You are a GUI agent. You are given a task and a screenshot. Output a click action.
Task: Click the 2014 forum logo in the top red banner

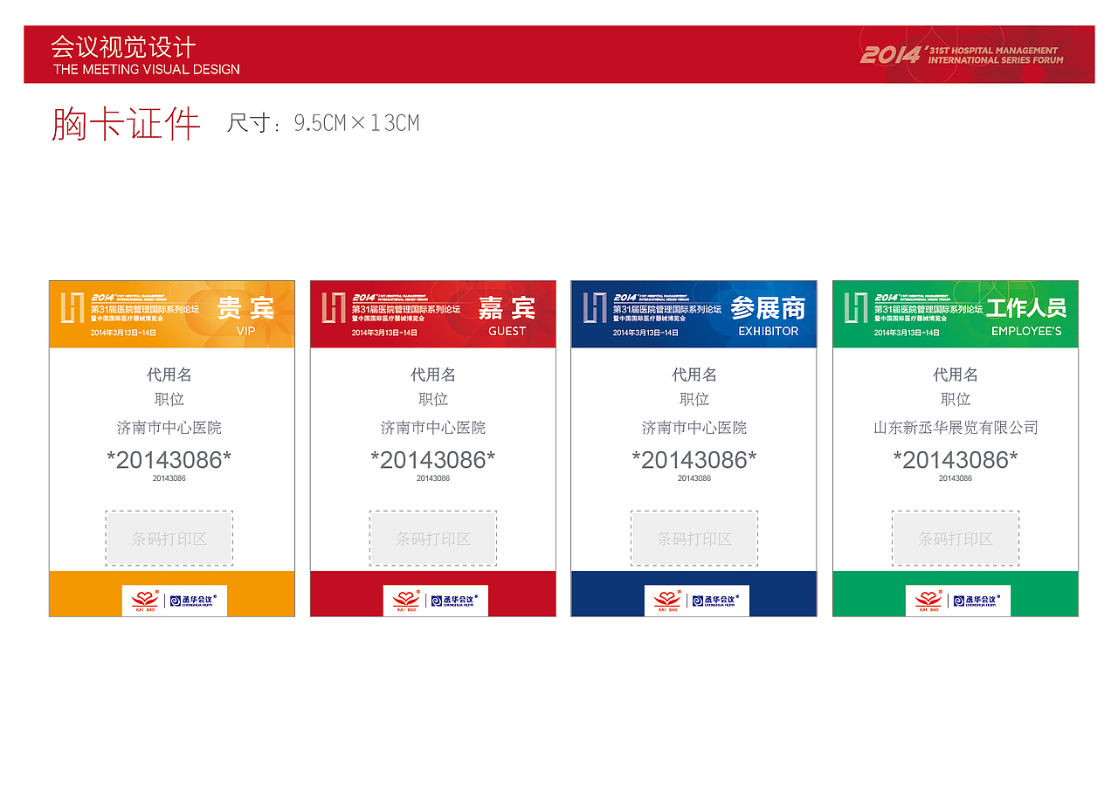point(962,55)
